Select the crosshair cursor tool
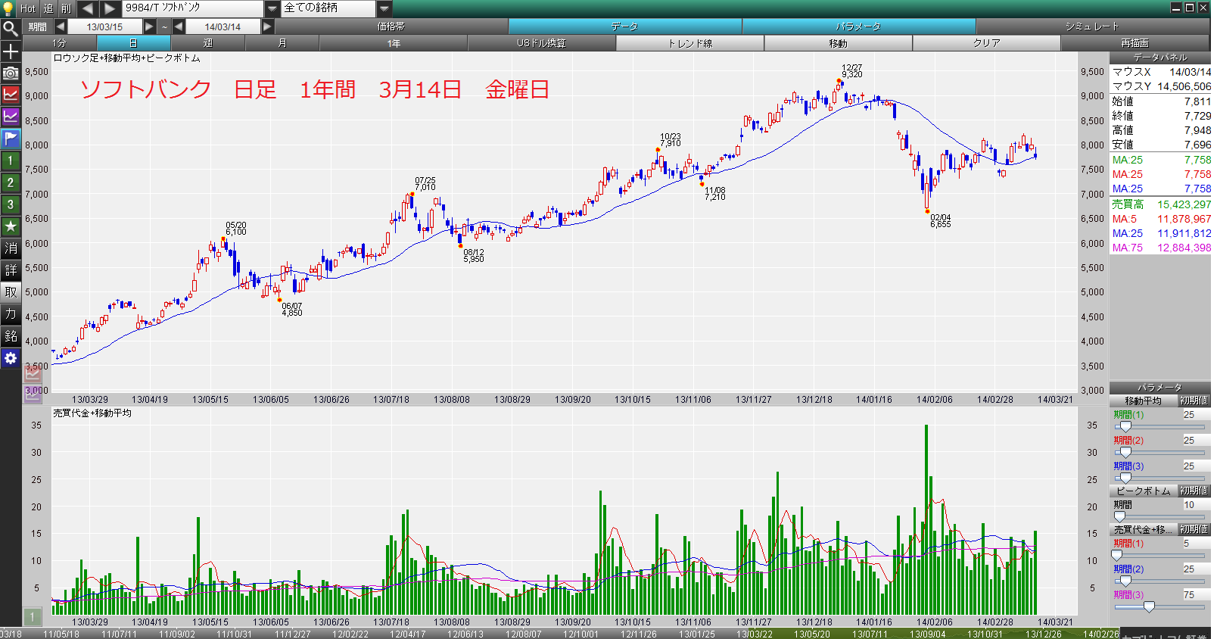Viewport: 1217px width, 639px height. click(x=11, y=51)
